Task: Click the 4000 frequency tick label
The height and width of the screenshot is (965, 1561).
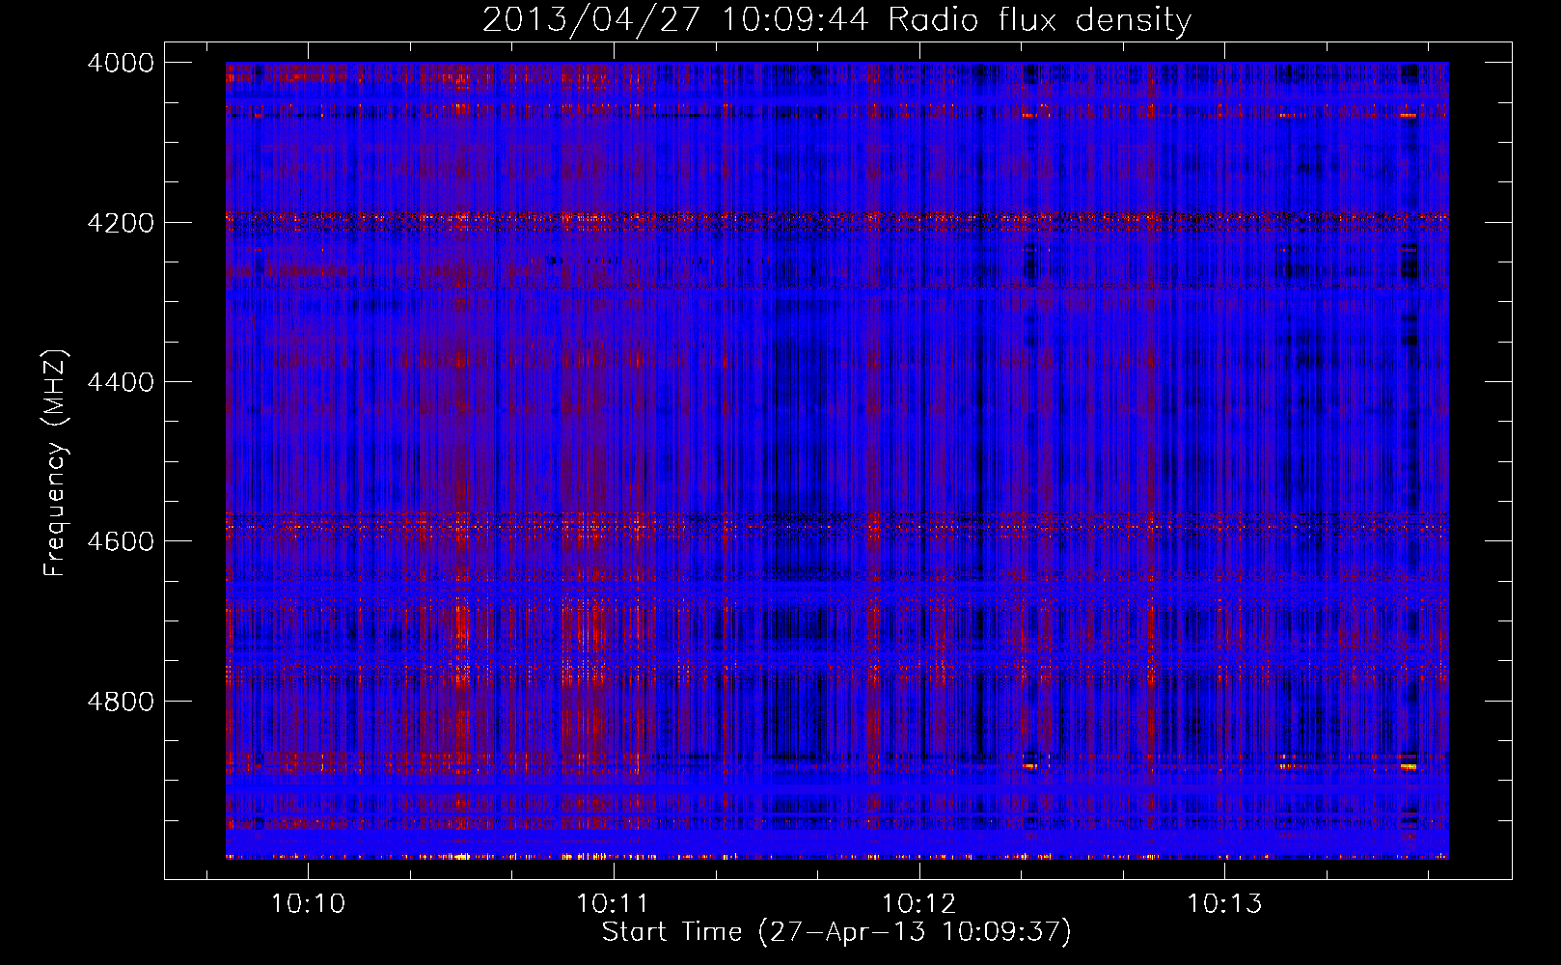Action: (x=121, y=63)
